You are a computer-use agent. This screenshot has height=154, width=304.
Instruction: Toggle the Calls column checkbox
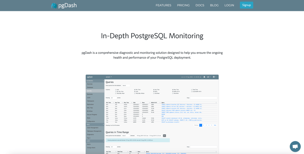point(135,91)
